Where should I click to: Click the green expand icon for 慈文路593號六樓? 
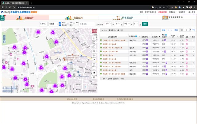pyautogui.click(x=101, y=44)
